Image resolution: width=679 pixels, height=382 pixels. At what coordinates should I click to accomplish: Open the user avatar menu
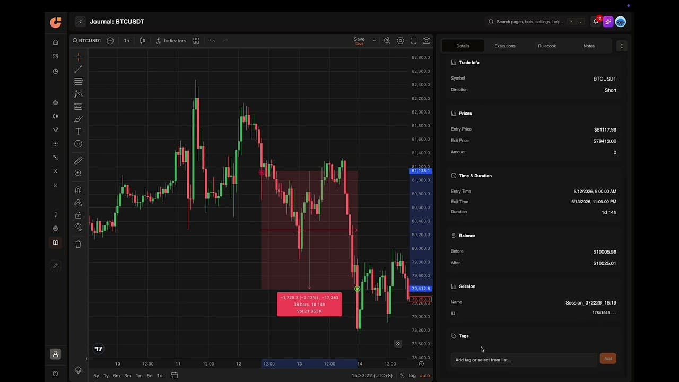tap(620, 22)
